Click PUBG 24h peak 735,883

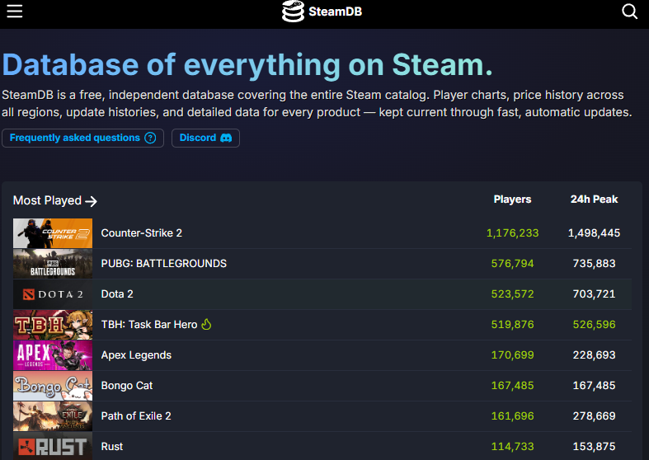594,264
